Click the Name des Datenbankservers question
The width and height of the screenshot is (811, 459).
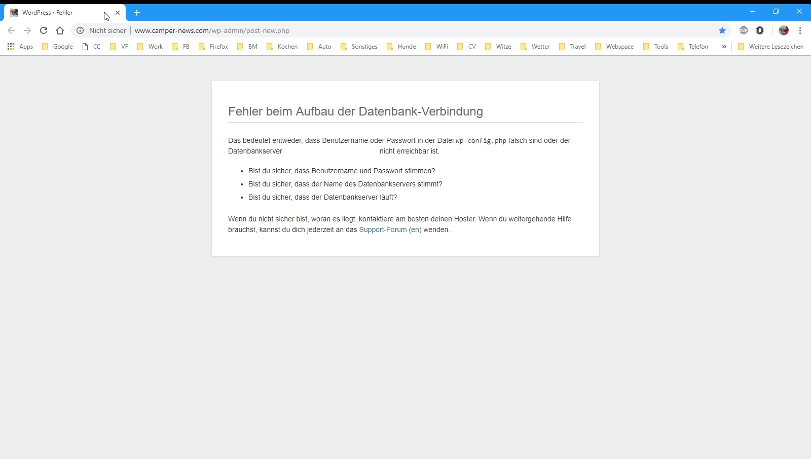coord(345,184)
